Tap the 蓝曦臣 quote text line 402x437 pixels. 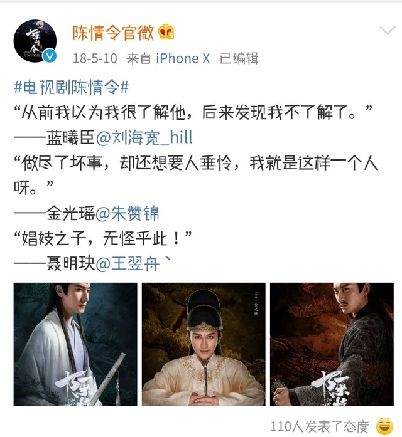[193, 112]
